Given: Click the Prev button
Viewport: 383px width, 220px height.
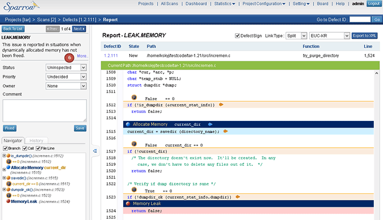Looking at the screenshot, I should [53, 29].
